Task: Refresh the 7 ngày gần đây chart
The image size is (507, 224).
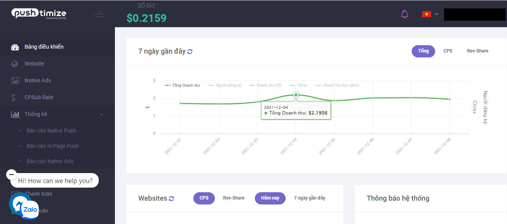Action: (190, 51)
